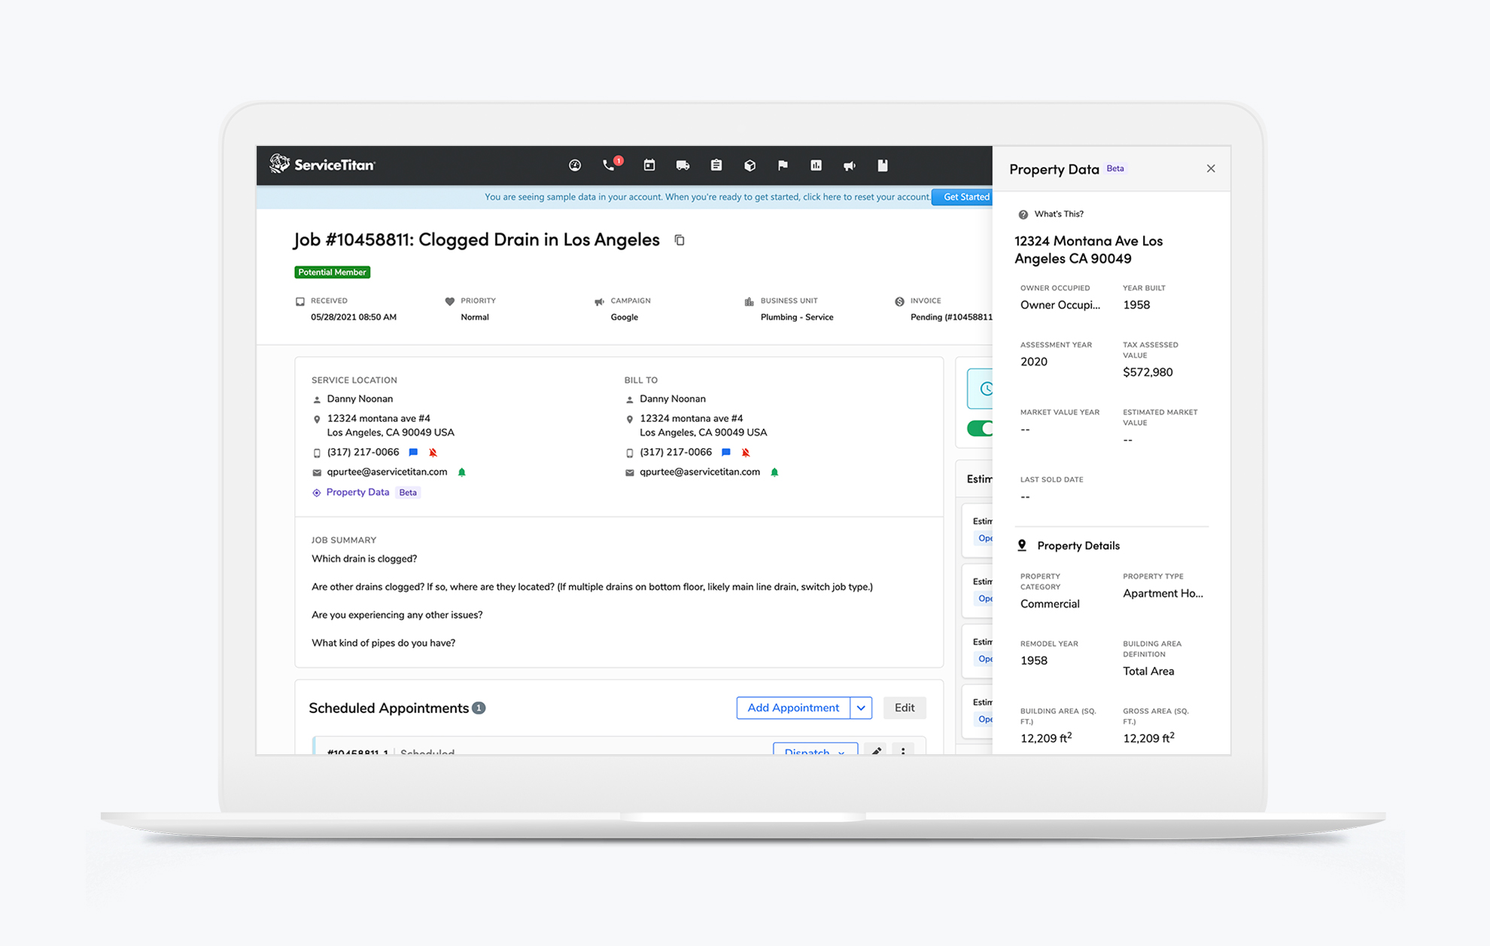Click the ServiceTitan logo in the top bar
This screenshot has height=946, width=1490.
click(321, 165)
